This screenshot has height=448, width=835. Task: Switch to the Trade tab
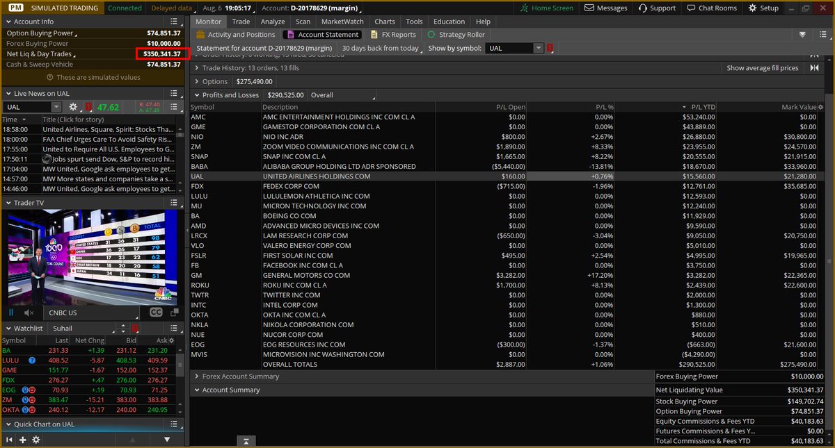pyautogui.click(x=241, y=22)
